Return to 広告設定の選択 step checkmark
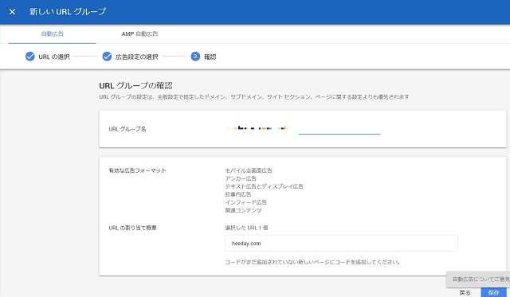 pyautogui.click(x=107, y=57)
